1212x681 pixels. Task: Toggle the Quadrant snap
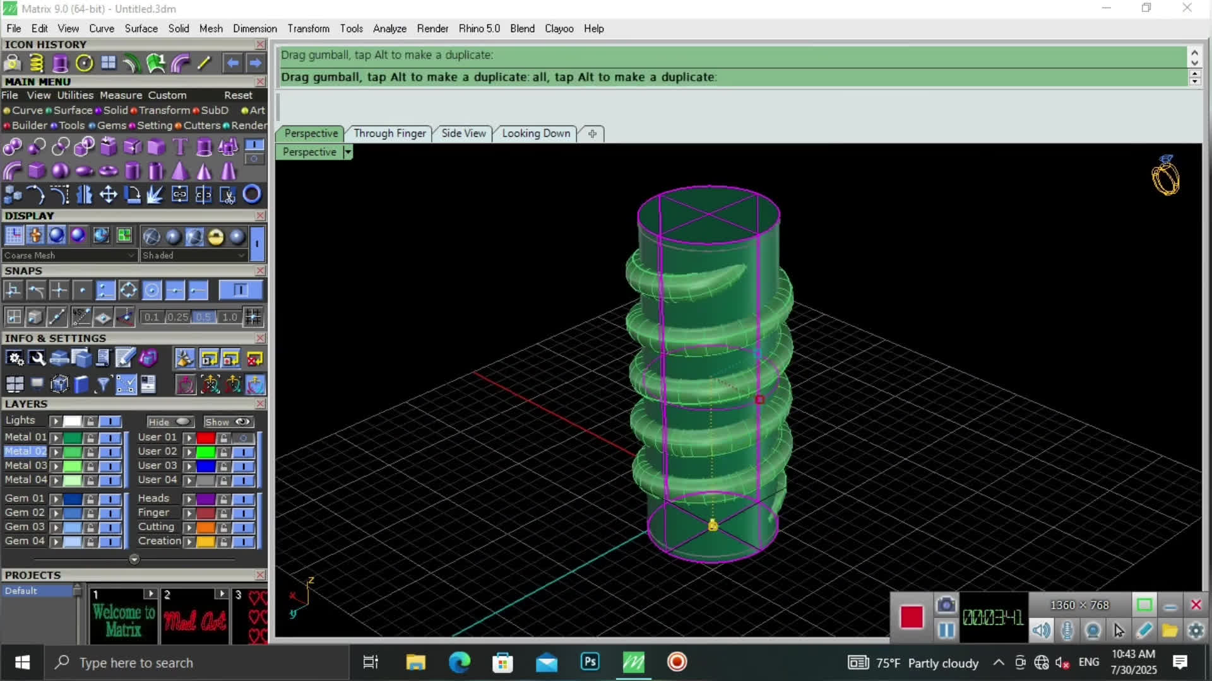coord(128,290)
